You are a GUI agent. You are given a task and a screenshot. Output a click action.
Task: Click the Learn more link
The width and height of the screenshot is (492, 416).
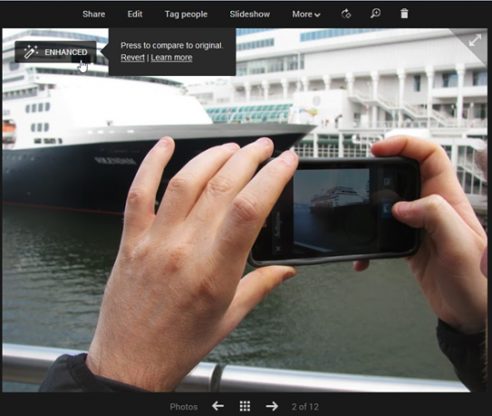tap(171, 57)
